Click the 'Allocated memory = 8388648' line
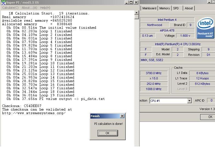Image resolution: width=215 pixels, height=147 pixels. 37,24
